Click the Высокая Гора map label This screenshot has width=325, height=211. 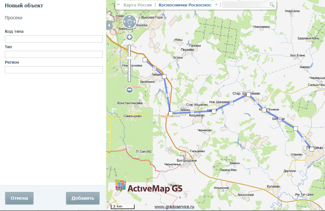point(152,17)
